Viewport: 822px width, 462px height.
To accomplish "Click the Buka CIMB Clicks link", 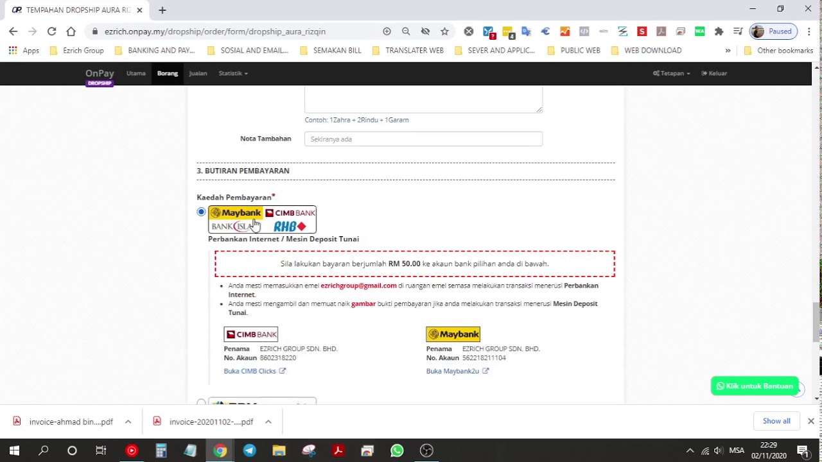I will (x=254, y=371).
